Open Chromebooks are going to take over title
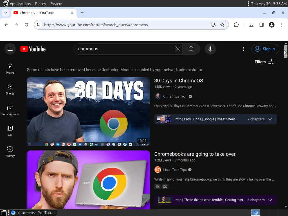Image resolution: width=288 pixels, height=216 pixels. [x=195, y=154]
